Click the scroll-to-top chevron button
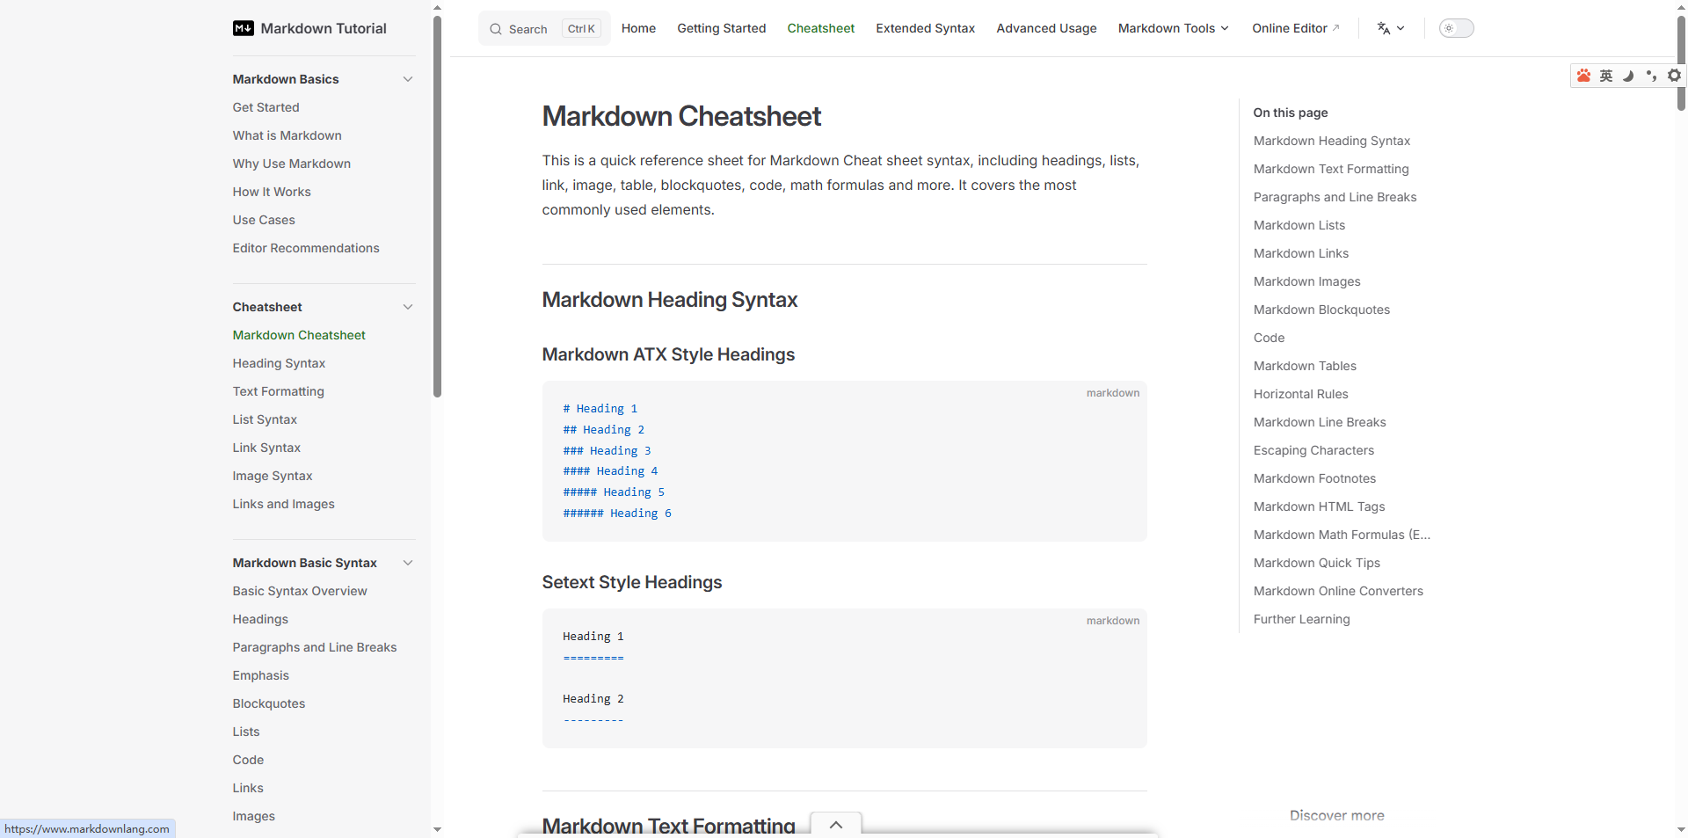The width and height of the screenshot is (1688, 838). [x=835, y=825]
